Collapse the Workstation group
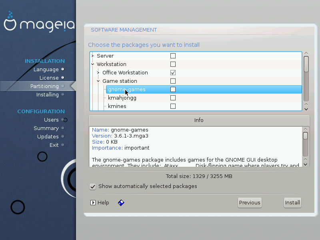320x240 pixels. coord(93,64)
